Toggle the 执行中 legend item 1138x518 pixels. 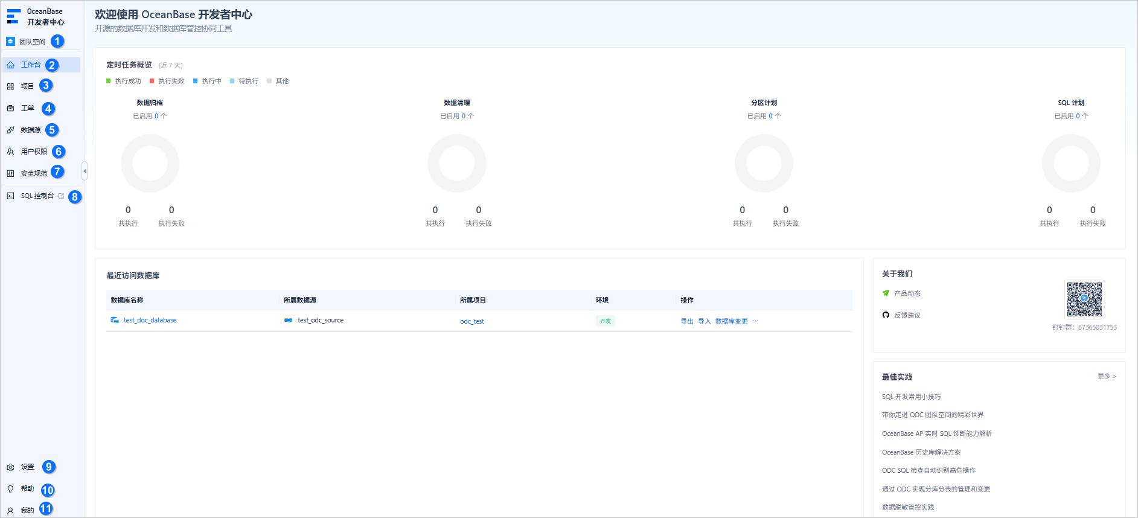207,81
